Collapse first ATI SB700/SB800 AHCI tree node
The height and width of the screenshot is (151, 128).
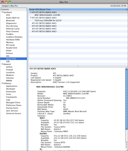31,12
